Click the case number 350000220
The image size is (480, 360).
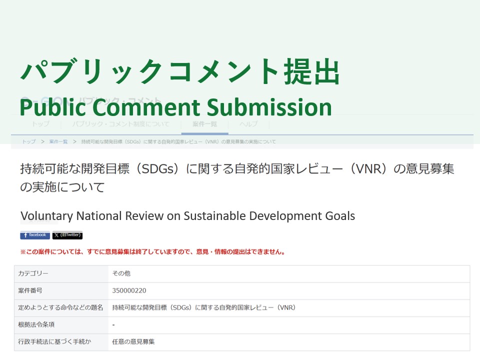click(129, 290)
